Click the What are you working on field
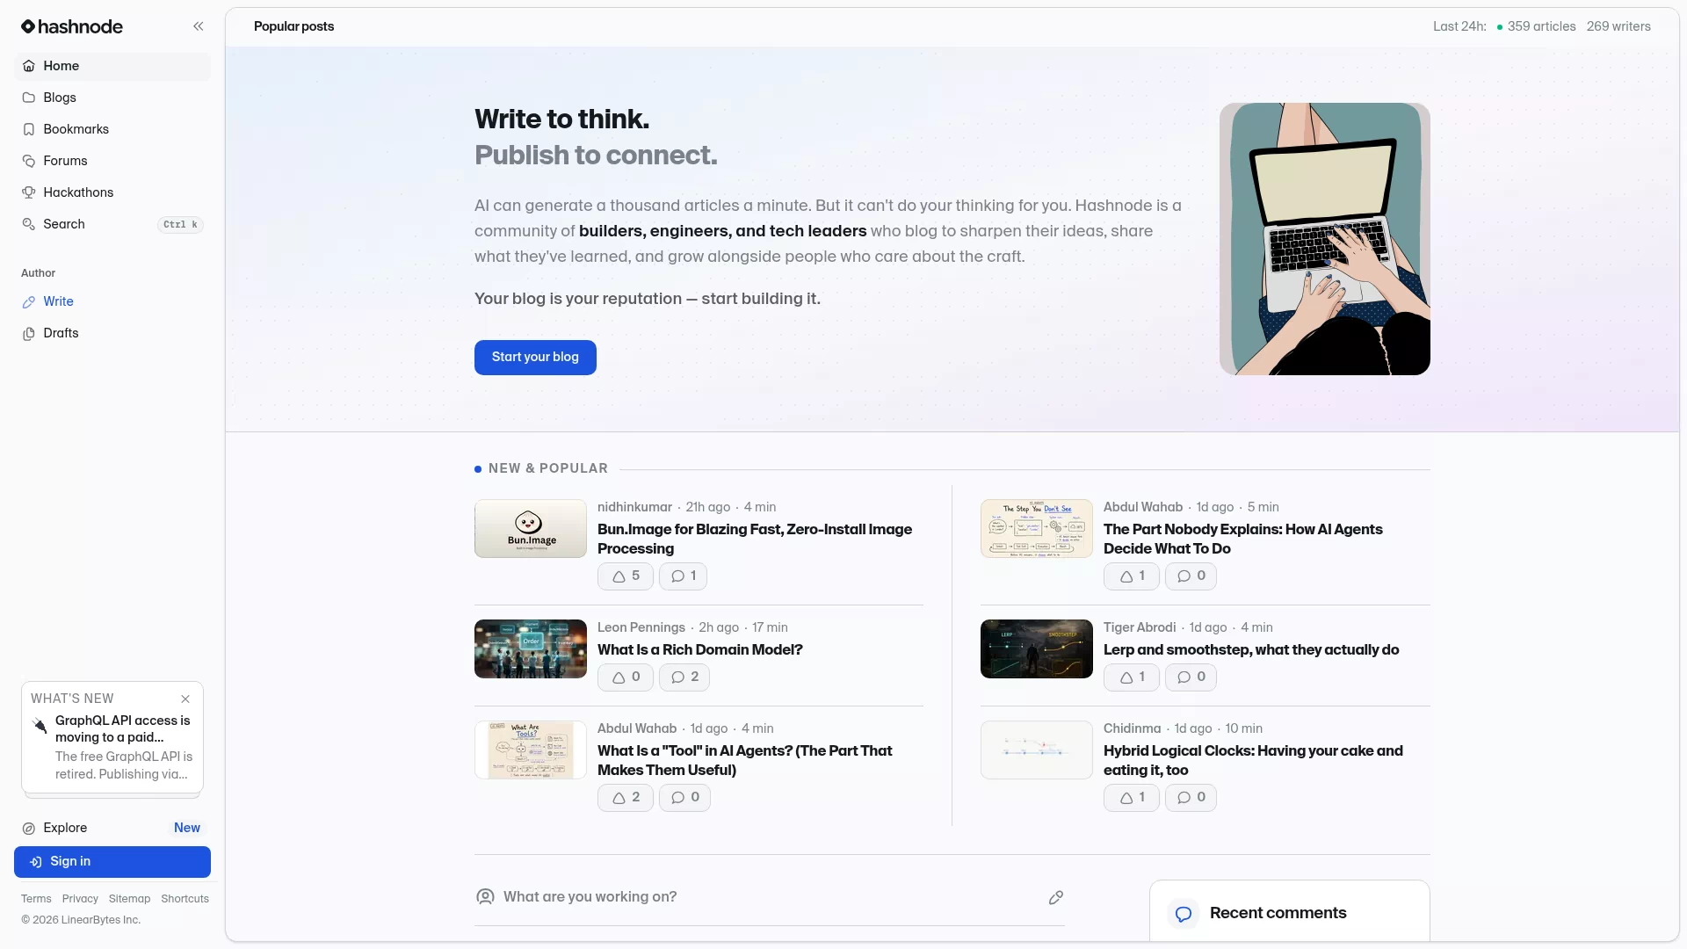The width and height of the screenshot is (1687, 949). coord(770,897)
